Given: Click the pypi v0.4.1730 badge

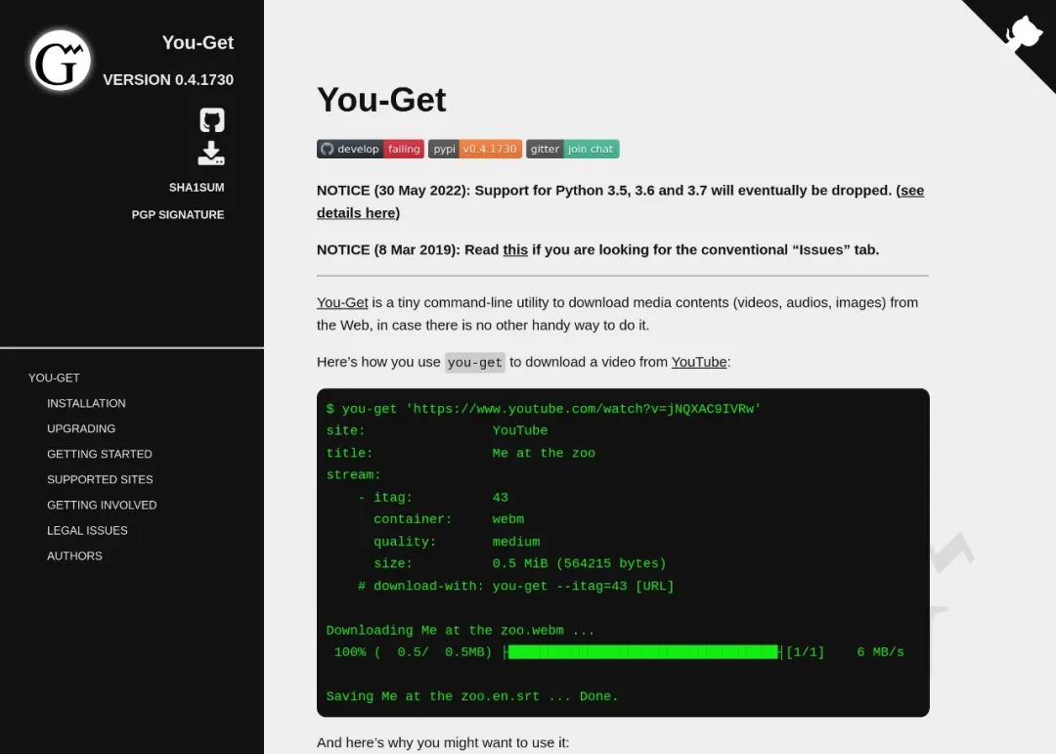Looking at the screenshot, I should tap(475, 149).
